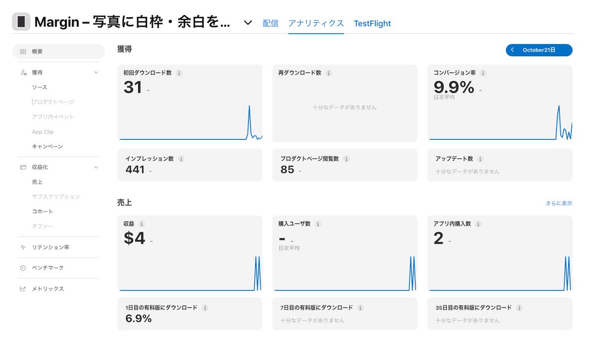
Task: Click the 初回ダウンロード数 value 31
Action: pyautogui.click(x=133, y=87)
